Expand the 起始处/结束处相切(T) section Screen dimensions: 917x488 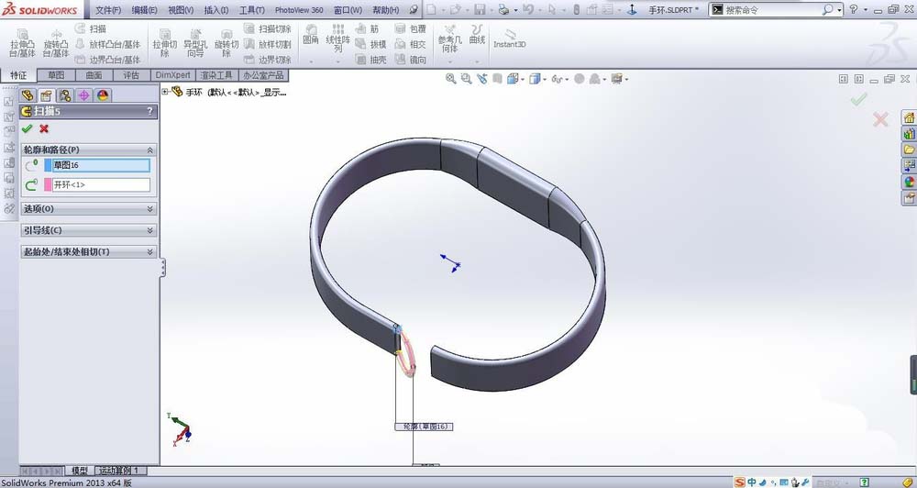pyautogui.click(x=150, y=251)
